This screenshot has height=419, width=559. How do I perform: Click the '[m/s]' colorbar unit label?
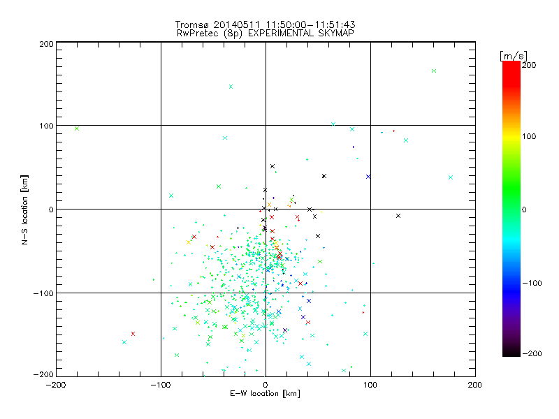pyautogui.click(x=514, y=56)
